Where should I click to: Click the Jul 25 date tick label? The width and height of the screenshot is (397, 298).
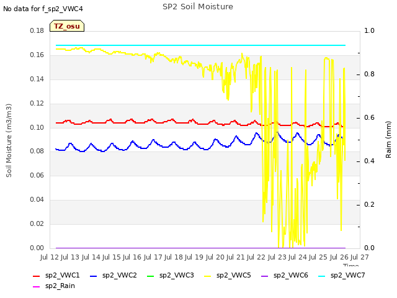point(318,257)
